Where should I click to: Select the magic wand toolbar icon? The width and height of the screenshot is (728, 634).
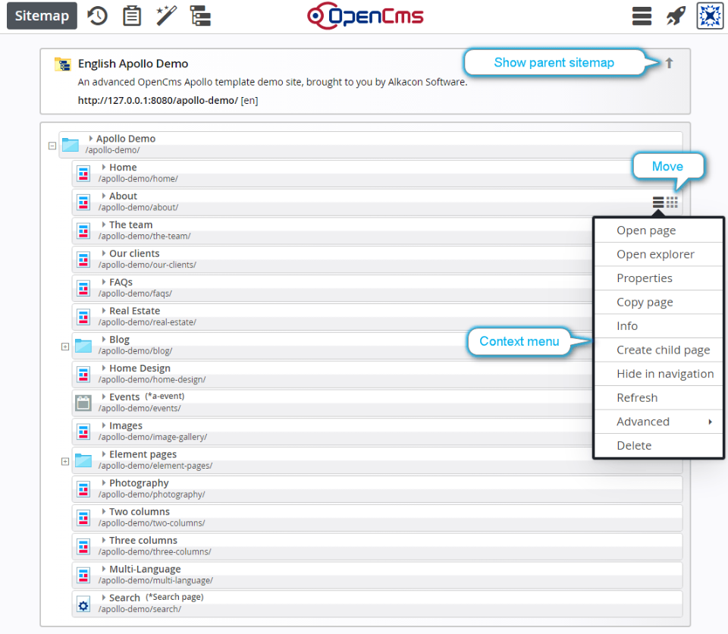[x=167, y=15]
